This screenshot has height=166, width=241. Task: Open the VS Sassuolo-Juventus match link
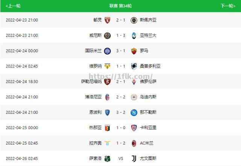(121, 158)
